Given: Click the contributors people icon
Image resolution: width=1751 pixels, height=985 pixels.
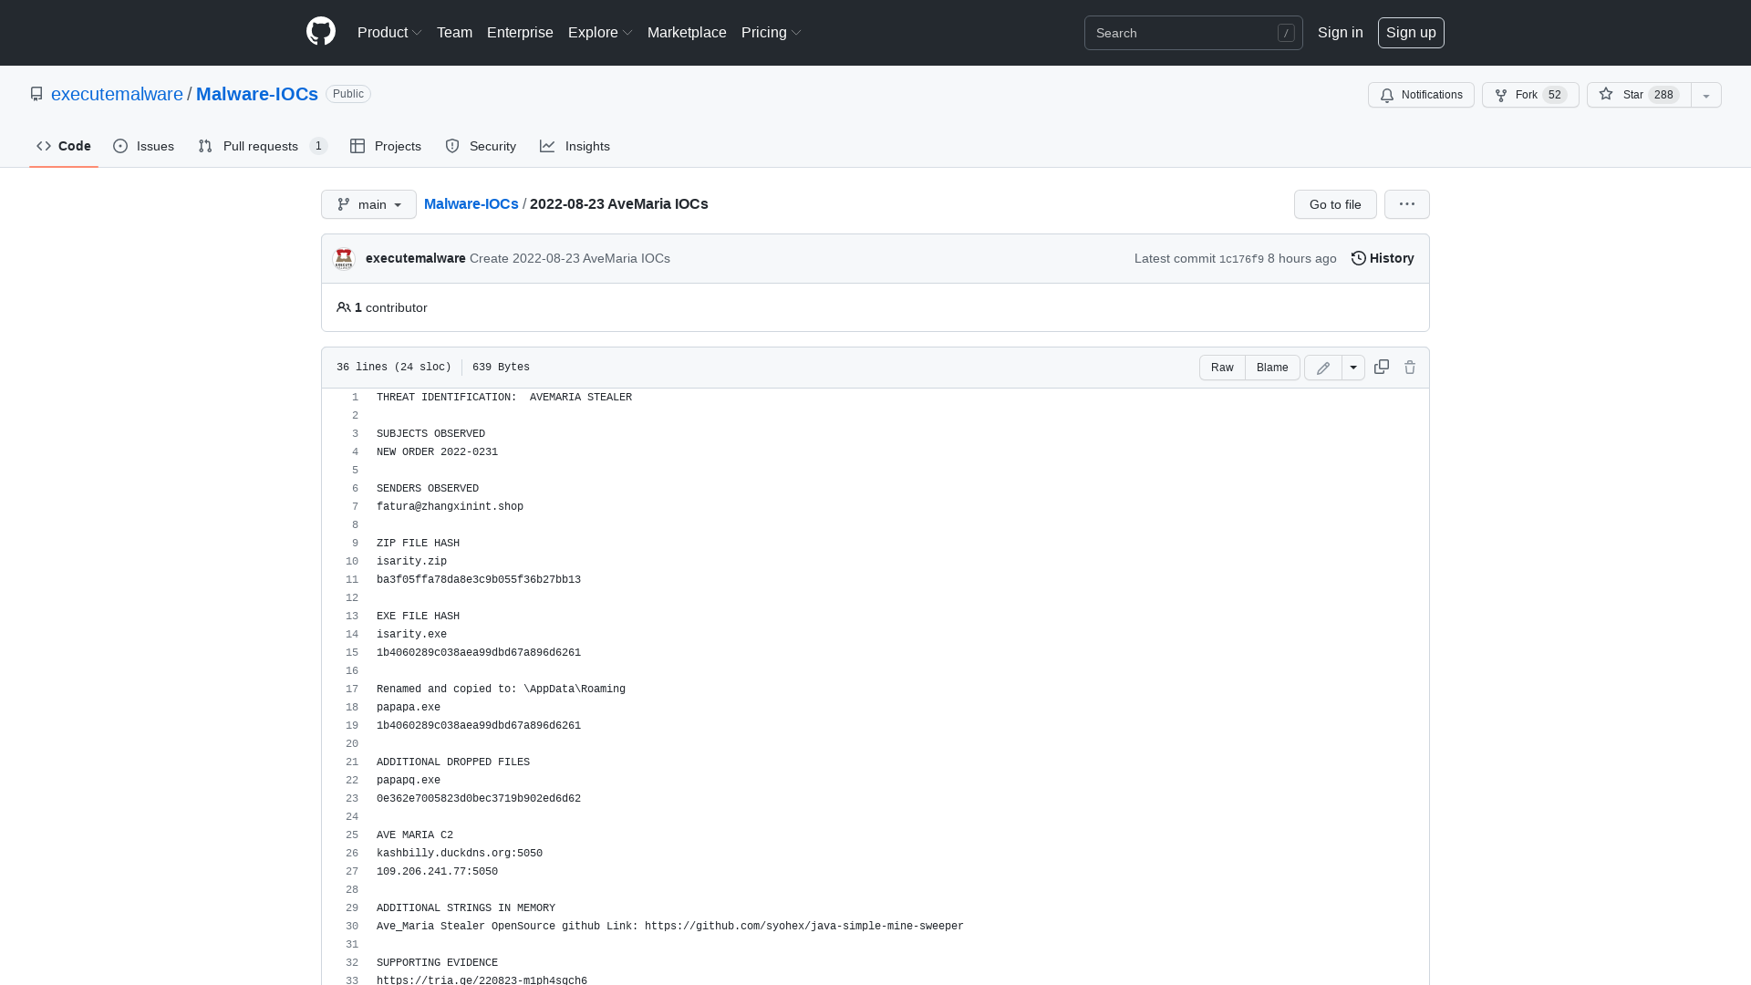Looking at the screenshot, I should [x=344, y=307].
